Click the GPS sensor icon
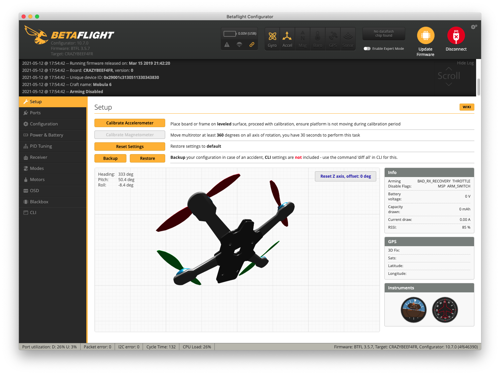Image resolution: width=500 pixels, height=375 pixels. (333, 39)
